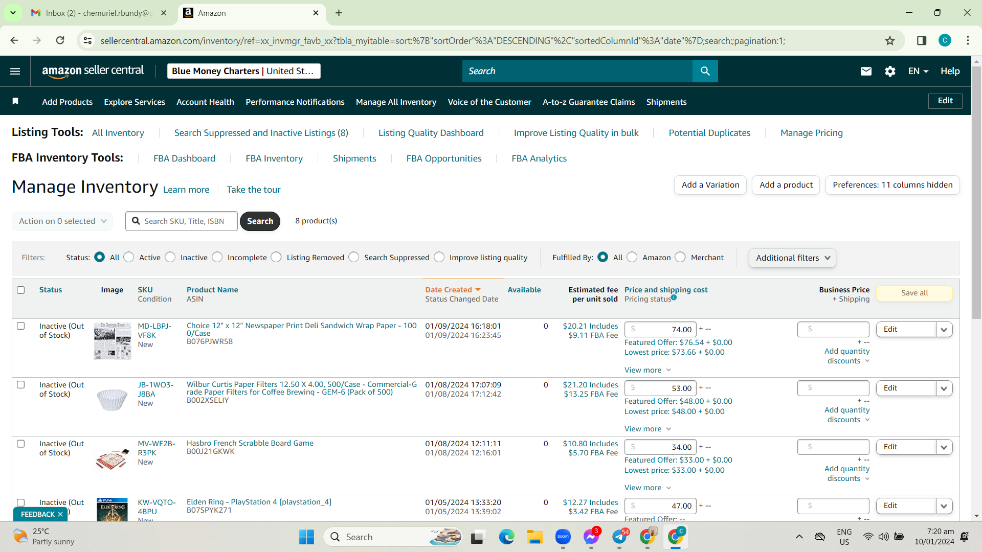Check the box for Hasbro French Scrabble row
Screen dimensions: 982x552
click(x=21, y=444)
